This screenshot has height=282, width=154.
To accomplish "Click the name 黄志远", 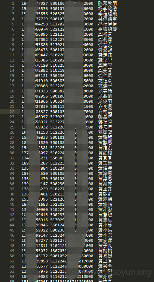I will point(105,220).
